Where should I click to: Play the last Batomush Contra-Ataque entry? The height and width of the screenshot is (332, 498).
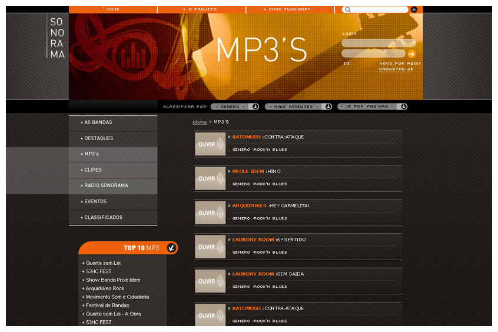click(210, 315)
